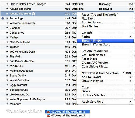The image size is (135, 118).
Task: Choose Get Track Names
Action: coord(93,55)
